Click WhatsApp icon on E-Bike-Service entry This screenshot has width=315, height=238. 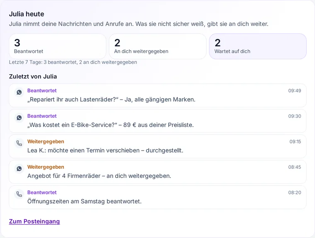tap(19, 118)
